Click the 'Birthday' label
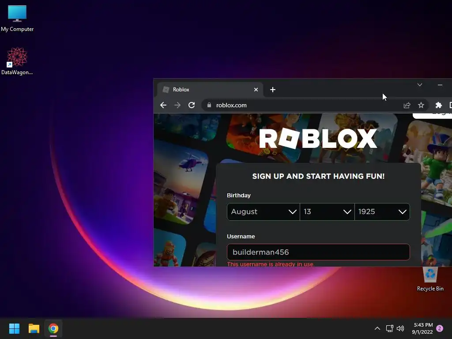 [x=239, y=196]
